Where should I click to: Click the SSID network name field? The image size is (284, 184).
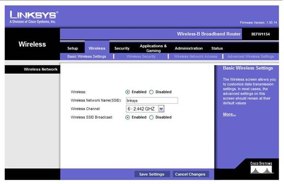click(x=152, y=100)
